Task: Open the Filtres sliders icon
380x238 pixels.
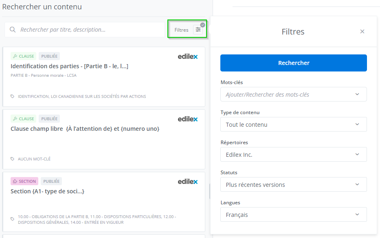Action: tap(198, 30)
